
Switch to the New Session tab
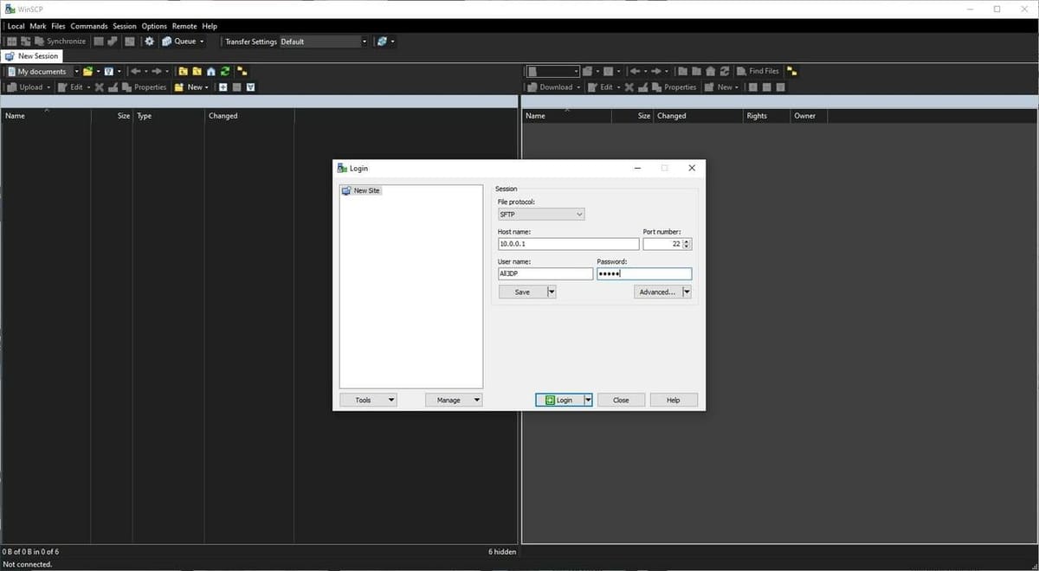coord(33,56)
